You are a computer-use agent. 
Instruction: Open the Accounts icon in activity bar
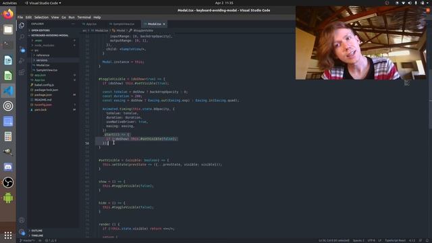pyautogui.click(x=22, y=220)
